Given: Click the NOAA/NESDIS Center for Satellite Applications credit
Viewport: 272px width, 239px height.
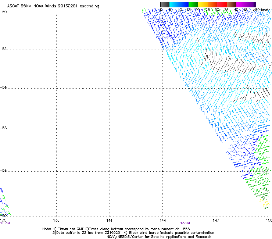Looking at the screenshot, I should tap(159, 236).
